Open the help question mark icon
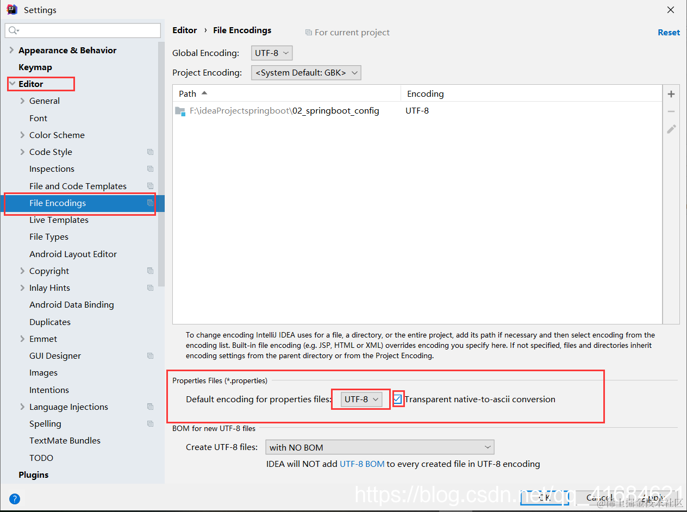 (x=15, y=498)
